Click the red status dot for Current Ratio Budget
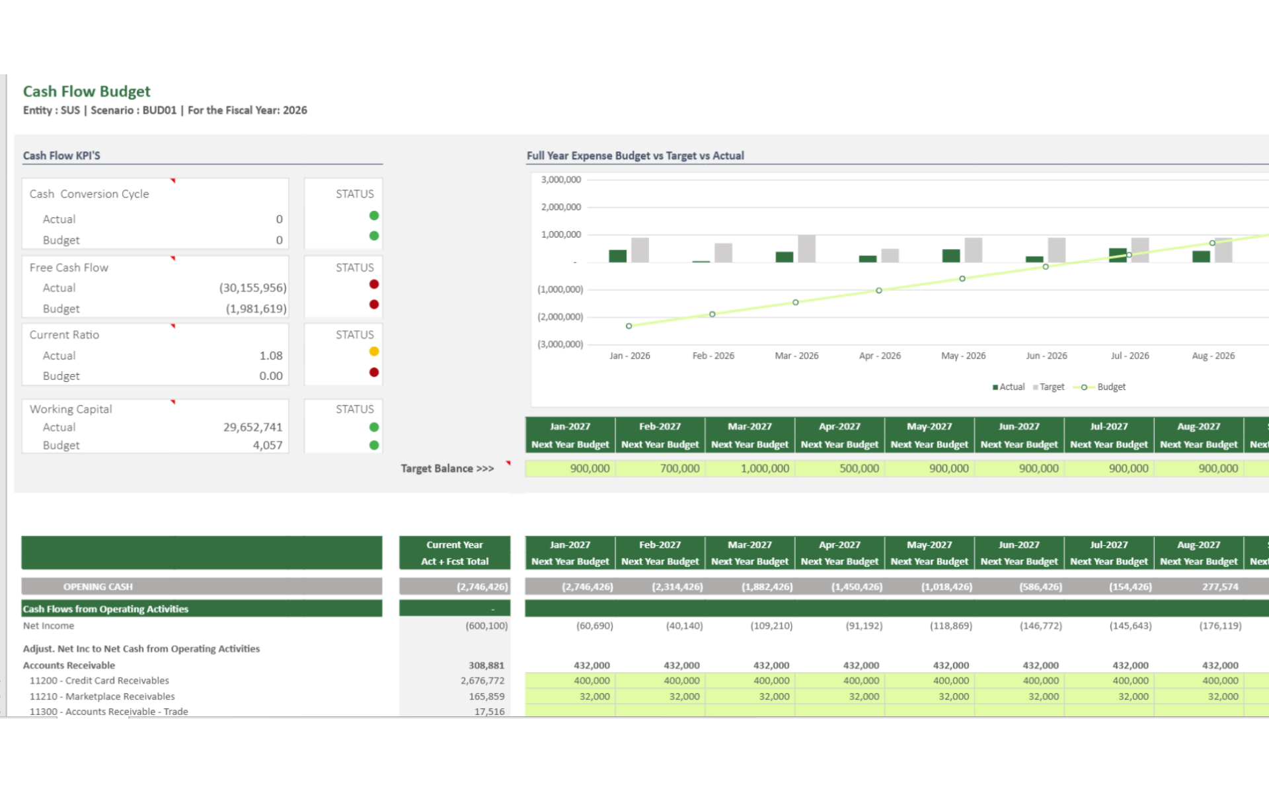The width and height of the screenshot is (1269, 793). click(374, 372)
